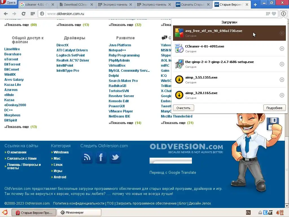Expand Показать еще (31) under messaging

177,123
